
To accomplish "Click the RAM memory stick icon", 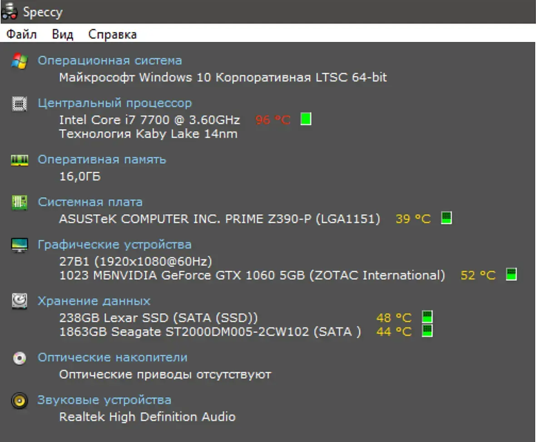I will [20, 160].
